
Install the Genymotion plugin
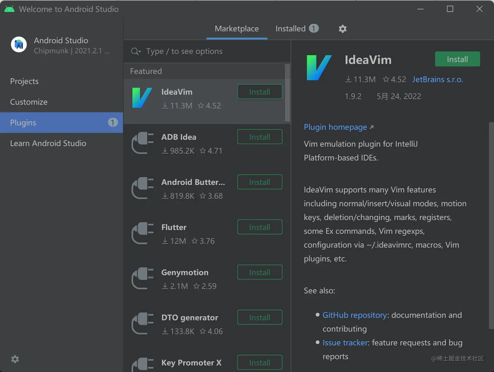260,272
